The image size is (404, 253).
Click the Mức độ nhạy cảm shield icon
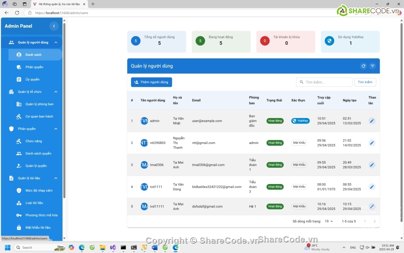(19, 190)
